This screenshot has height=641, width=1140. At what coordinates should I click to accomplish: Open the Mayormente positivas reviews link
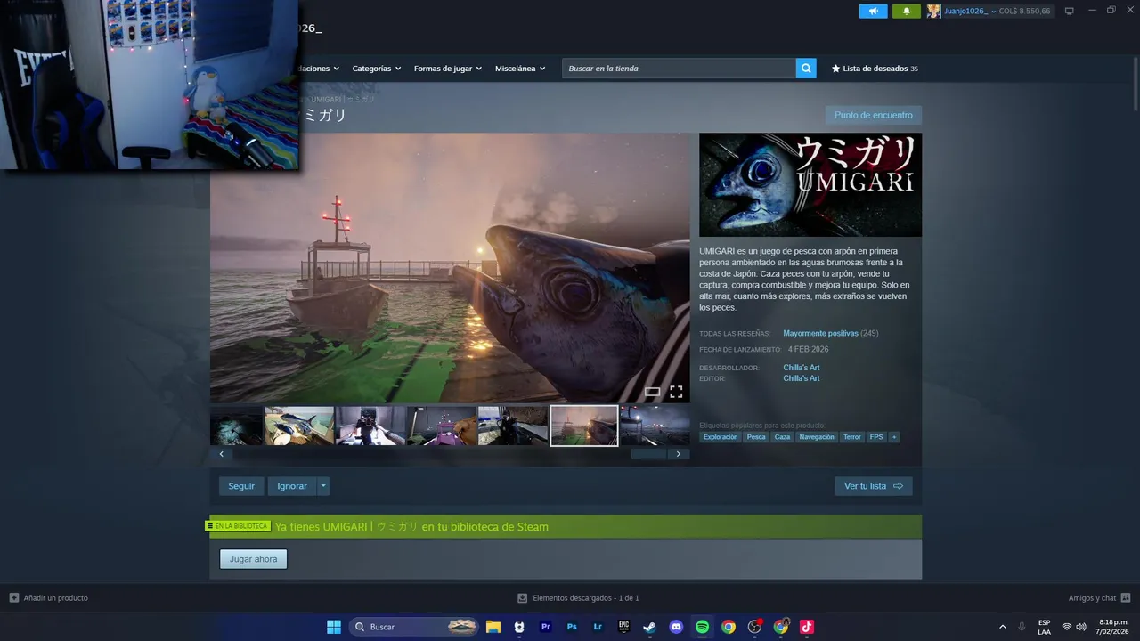pos(820,333)
